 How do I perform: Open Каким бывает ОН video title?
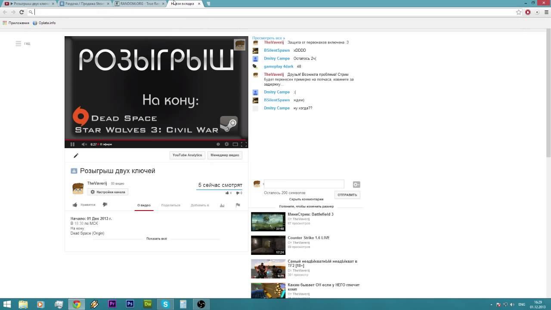click(324, 287)
